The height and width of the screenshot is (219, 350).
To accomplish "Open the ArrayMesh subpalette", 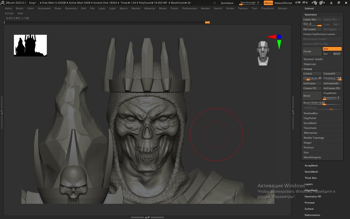I will tap(311, 166).
